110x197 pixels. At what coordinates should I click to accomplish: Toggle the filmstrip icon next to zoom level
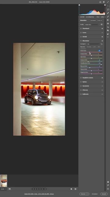coord(10,189)
